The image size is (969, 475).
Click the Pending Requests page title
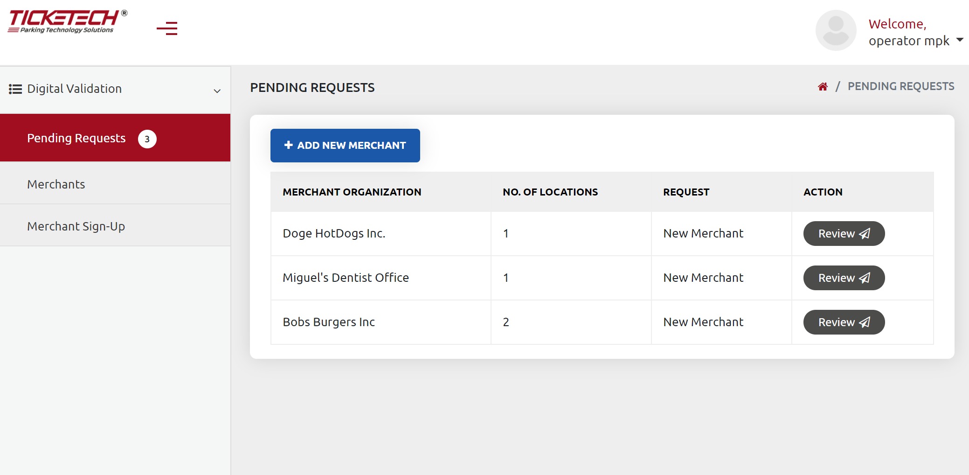coord(312,88)
